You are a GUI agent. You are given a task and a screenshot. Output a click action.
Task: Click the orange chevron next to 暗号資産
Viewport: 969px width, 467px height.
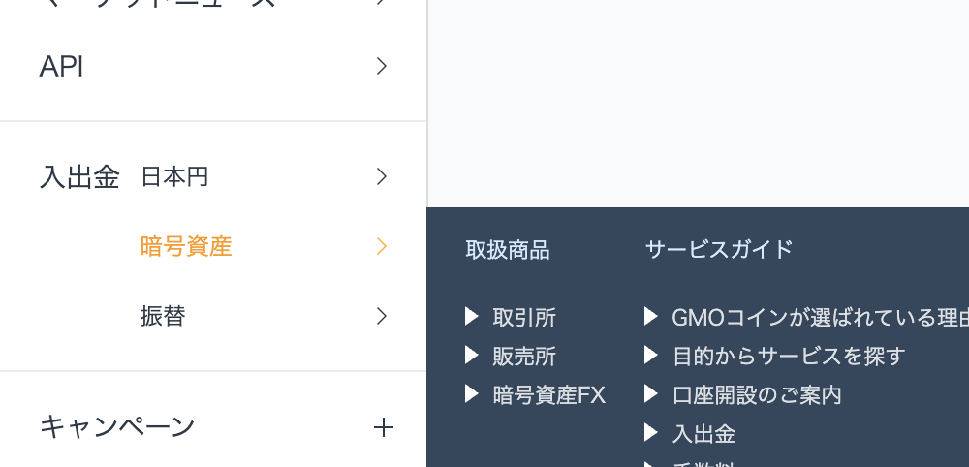coord(382,246)
